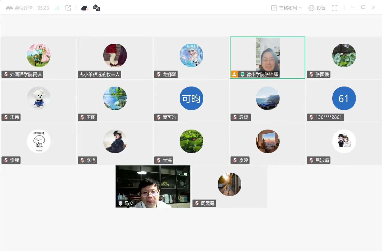Open the live captions/transcription icon
The image size is (382, 251).
click(x=96, y=8)
